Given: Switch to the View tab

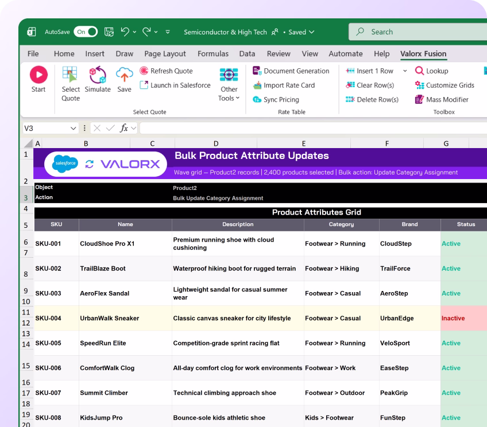Looking at the screenshot, I should point(310,54).
